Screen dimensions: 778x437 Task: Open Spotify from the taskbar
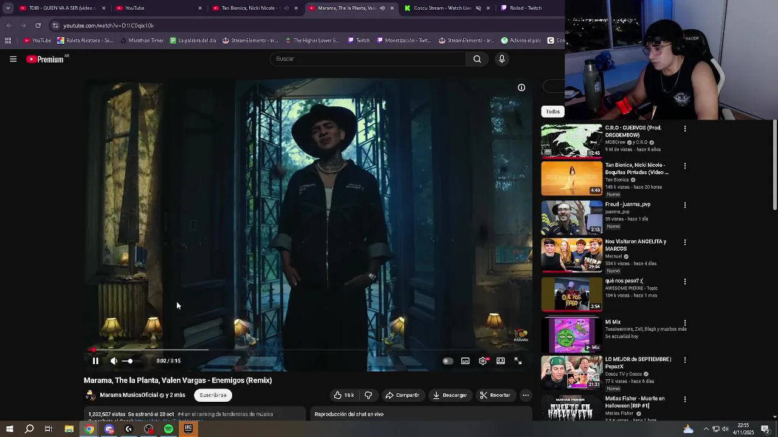click(x=168, y=429)
